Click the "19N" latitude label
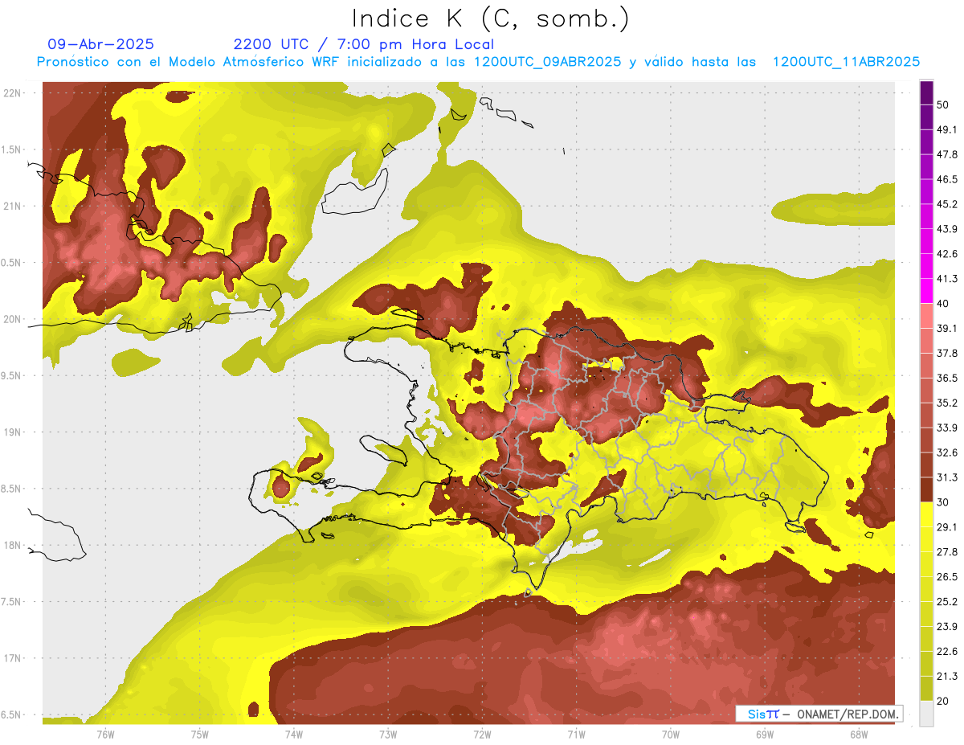 pos(12,432)
